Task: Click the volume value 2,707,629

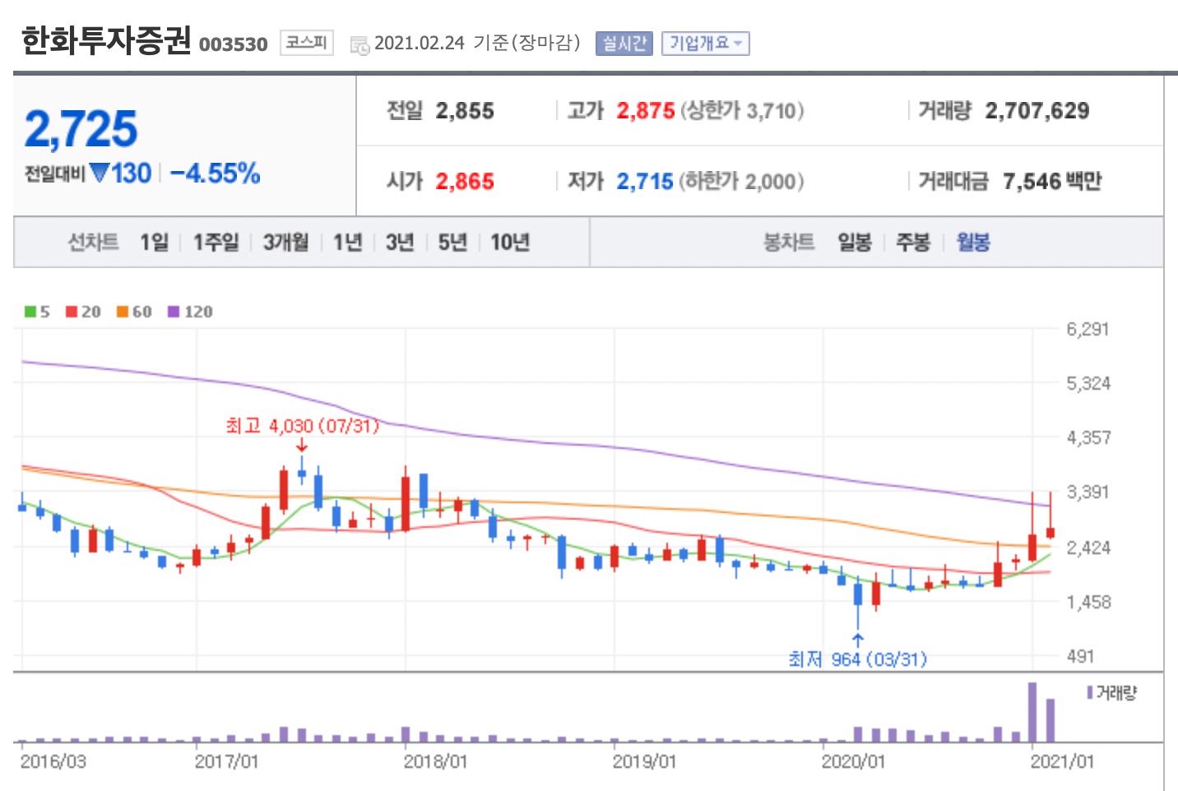Action: click(1037, 111)
